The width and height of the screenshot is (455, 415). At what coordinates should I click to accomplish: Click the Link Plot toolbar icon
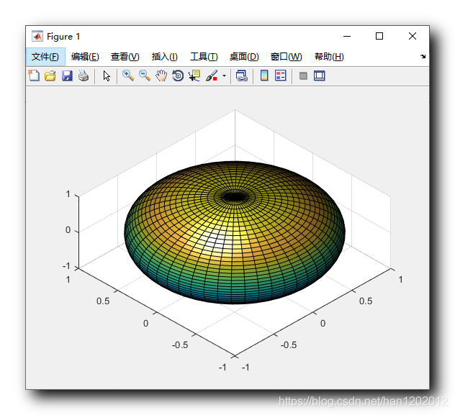click(x=242, y=76)
